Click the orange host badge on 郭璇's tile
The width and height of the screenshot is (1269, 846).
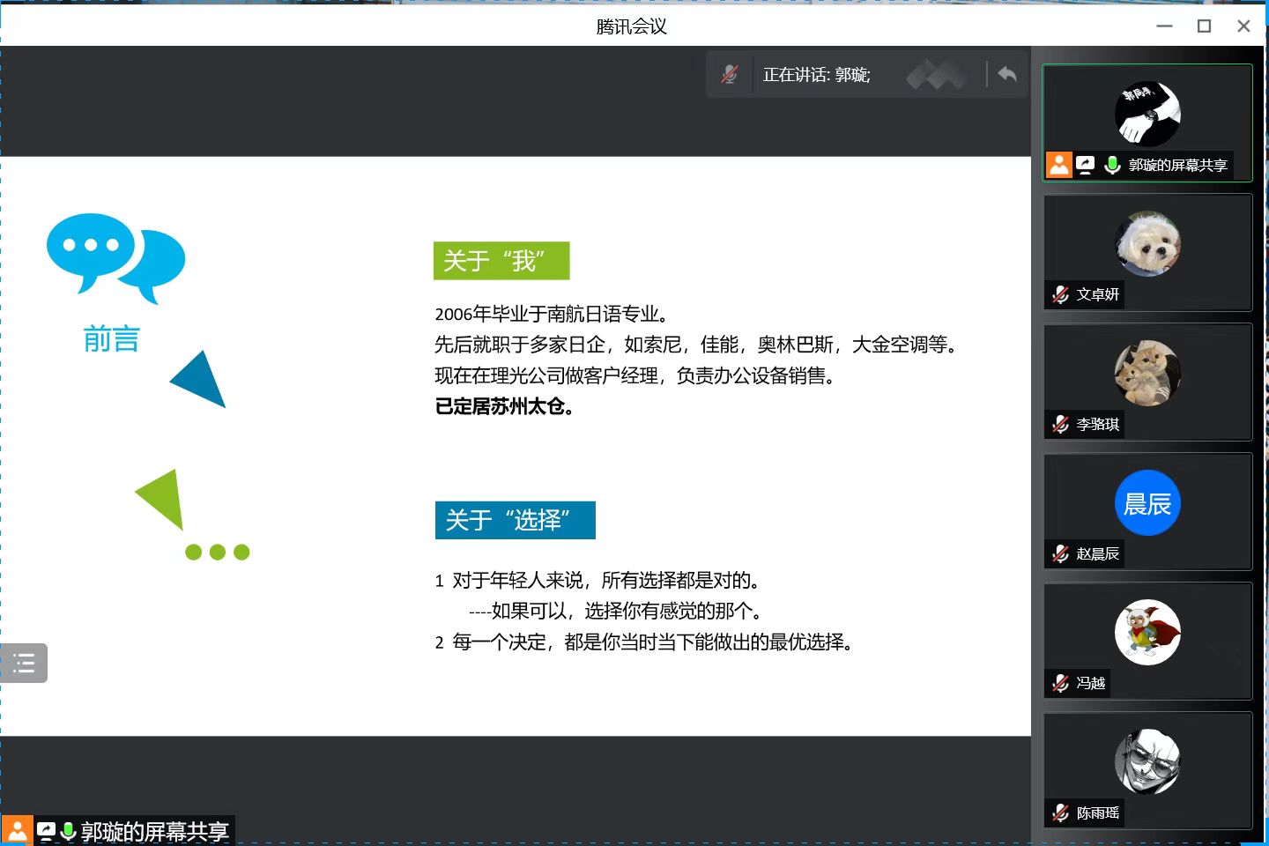coord(1059,165)
